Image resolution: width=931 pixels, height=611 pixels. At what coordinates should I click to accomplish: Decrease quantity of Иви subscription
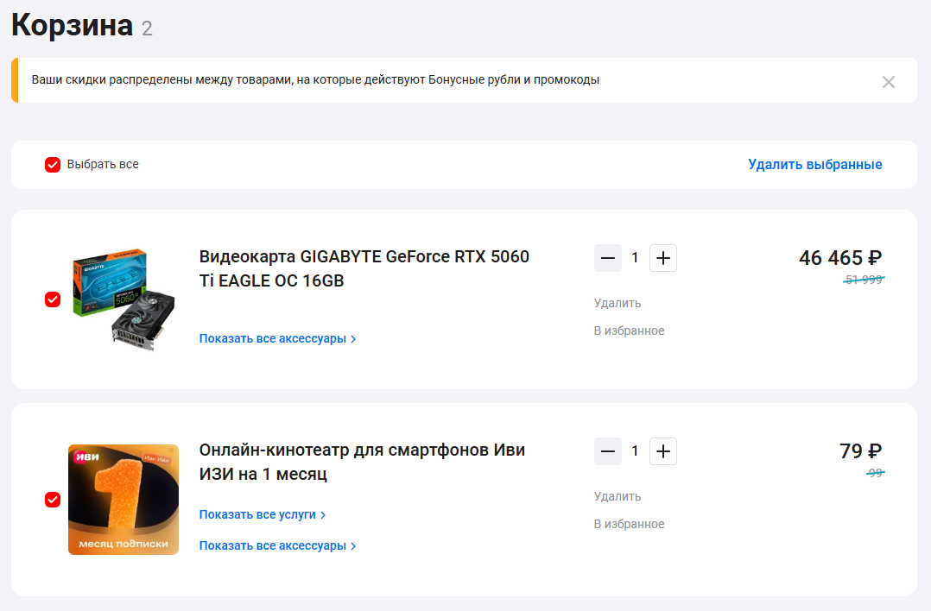click(607, 451)
